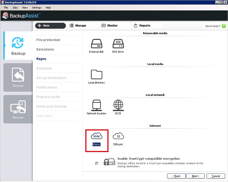Image resolution: width=228 pixels, height=182 pixels.
Task: Go to the File protection step
Action: click(48, 40)
